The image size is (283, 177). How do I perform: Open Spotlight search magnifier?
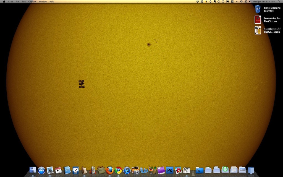pyautogui.click(x=279, y=1)
